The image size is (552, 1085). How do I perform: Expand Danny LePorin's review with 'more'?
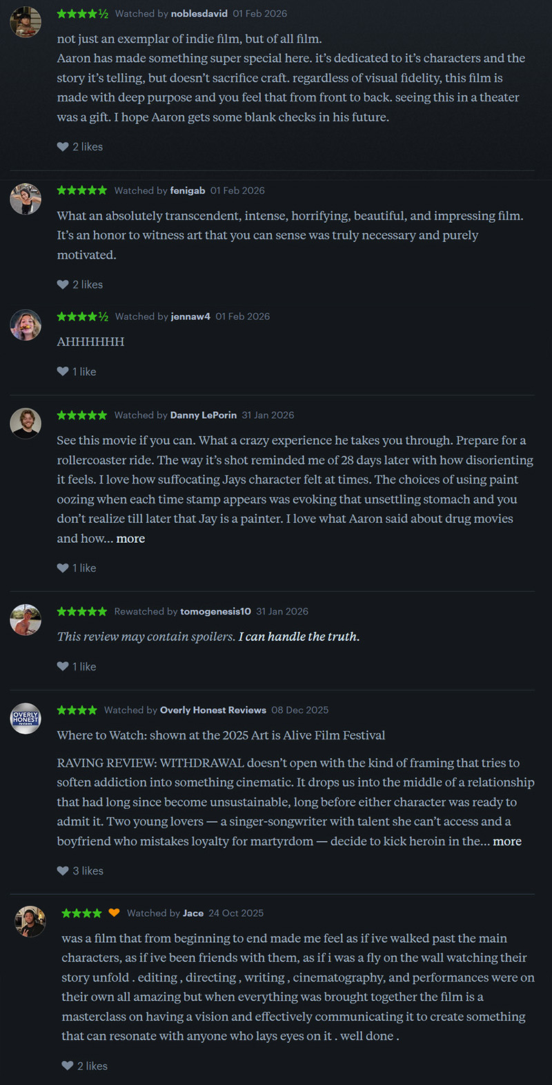coord(130,539)
